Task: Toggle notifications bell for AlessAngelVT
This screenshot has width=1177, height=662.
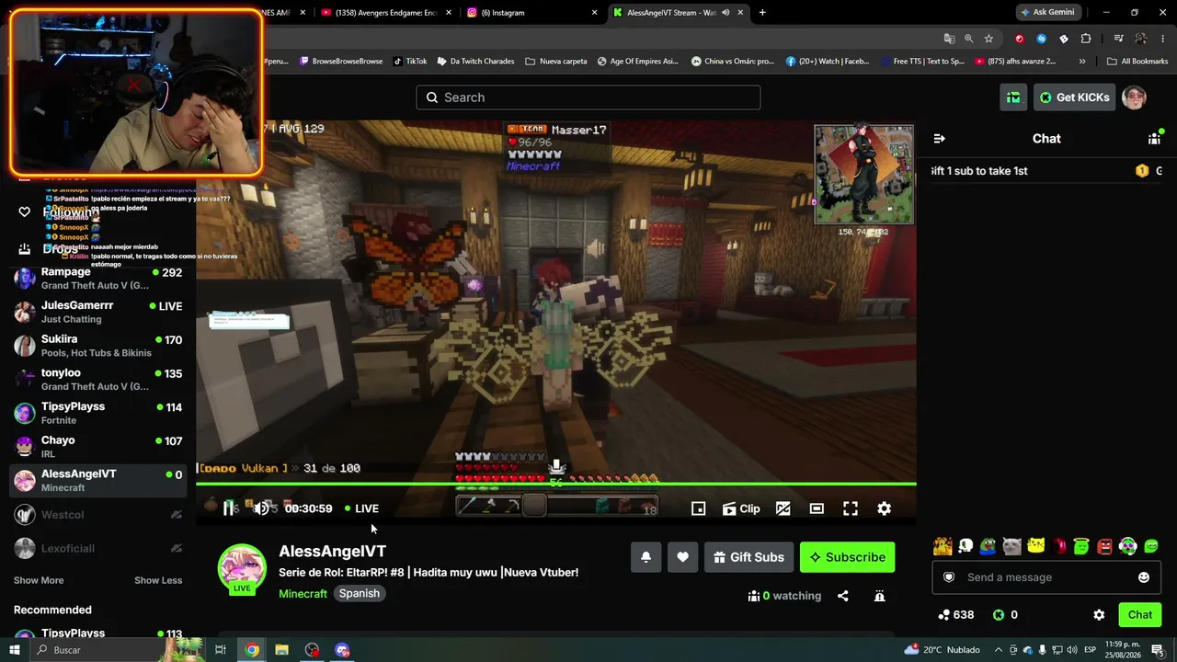Action: tap(646, 557)
